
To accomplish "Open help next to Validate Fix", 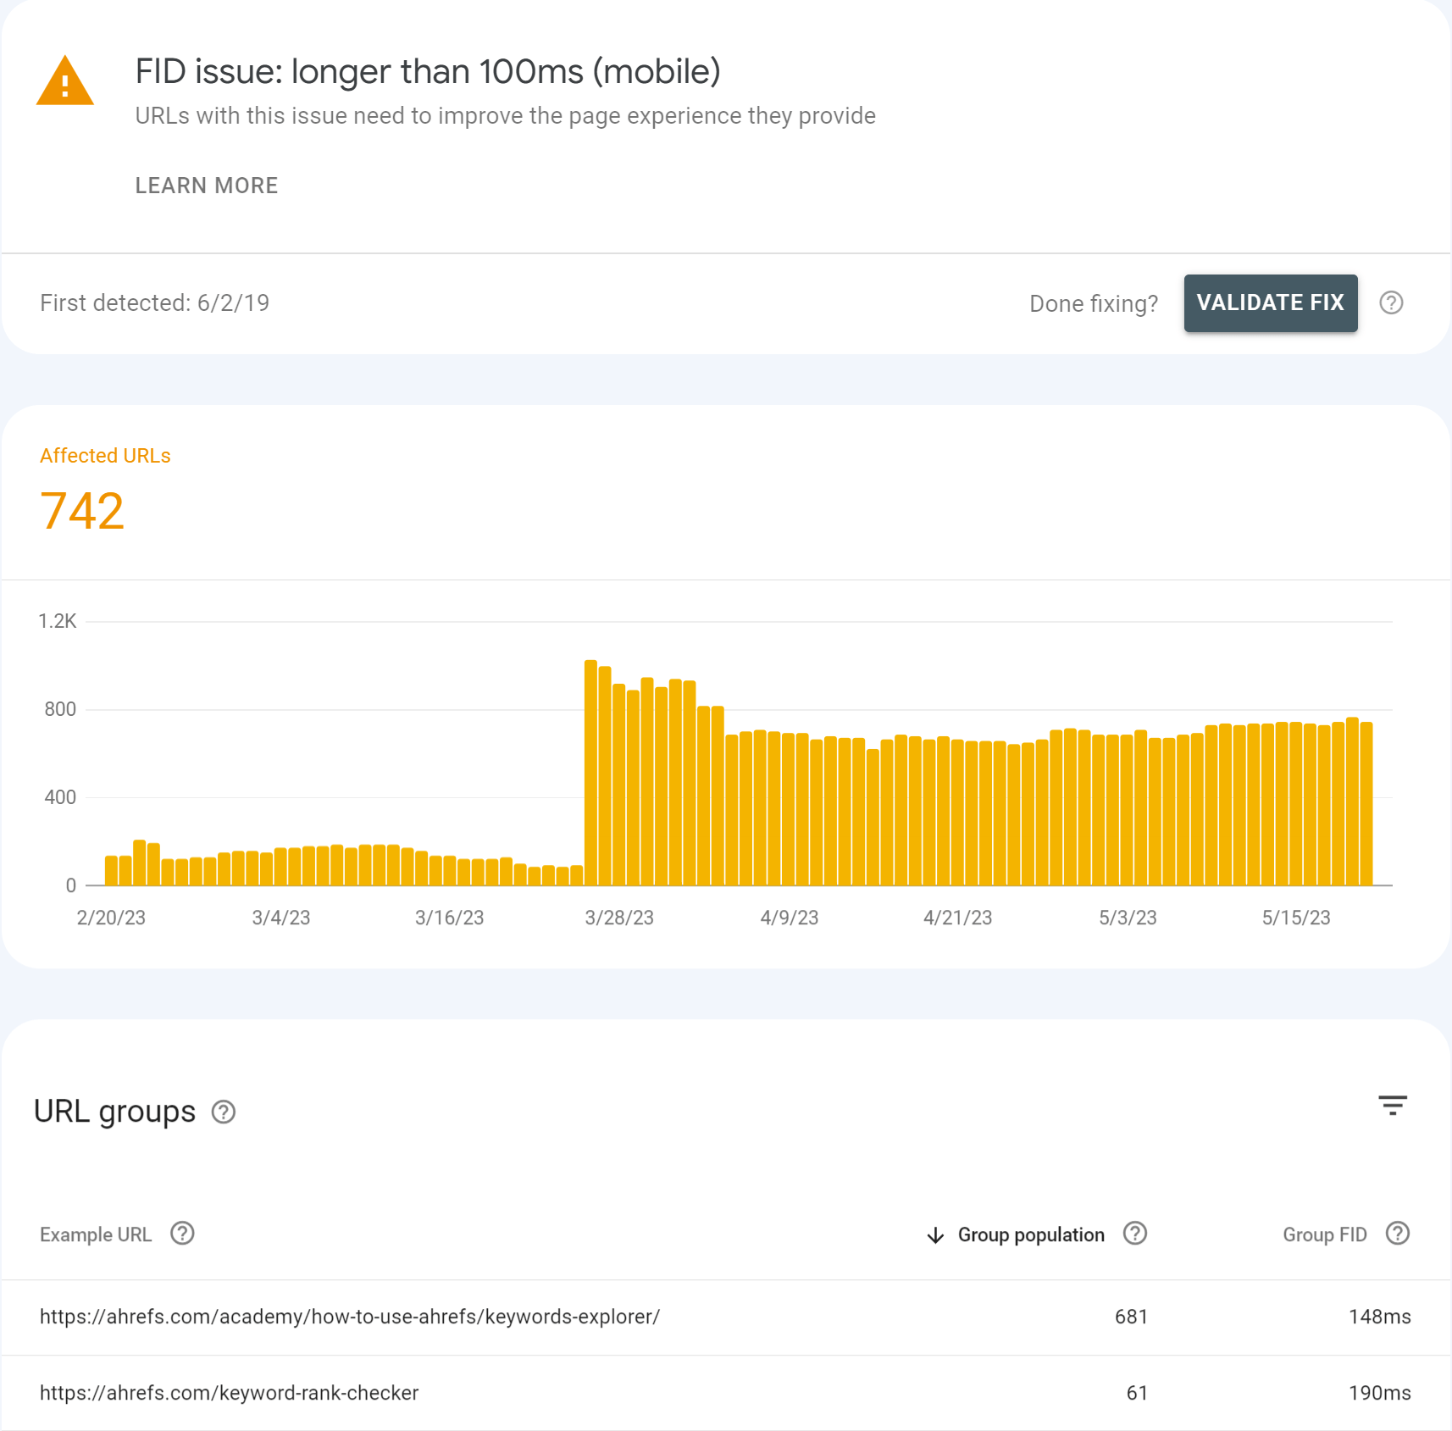I will coord(1391,303).
